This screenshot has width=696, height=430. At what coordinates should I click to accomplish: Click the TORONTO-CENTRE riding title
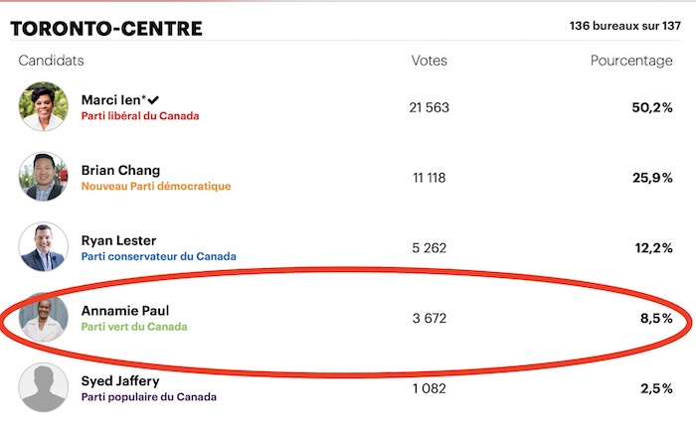pyautogui.click(x=106, y=29)
